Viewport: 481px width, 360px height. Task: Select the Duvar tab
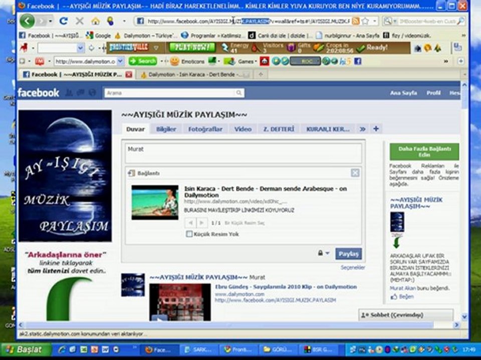pos(135,129)
